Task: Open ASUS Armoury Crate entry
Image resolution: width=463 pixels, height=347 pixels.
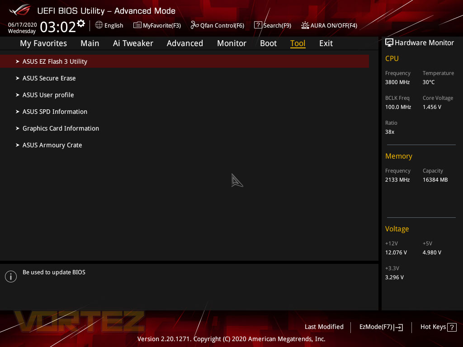Action: click(x=52, y=145)
